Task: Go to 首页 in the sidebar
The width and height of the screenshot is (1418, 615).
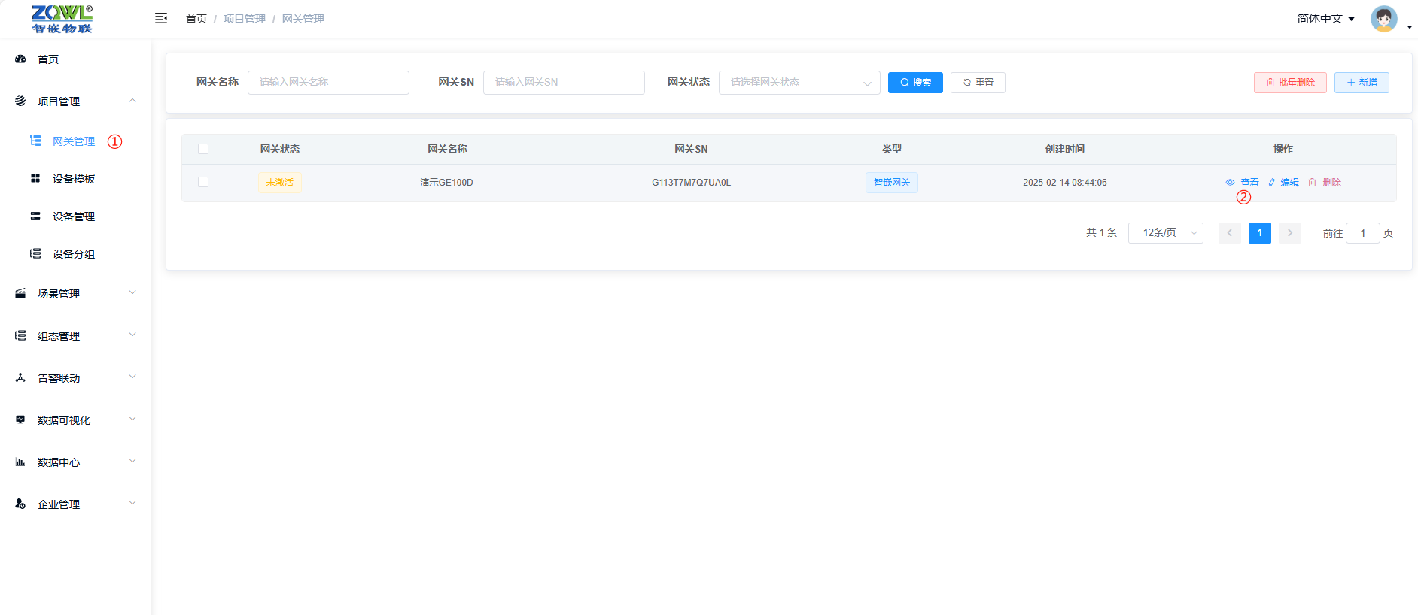Action: (48, 59)
